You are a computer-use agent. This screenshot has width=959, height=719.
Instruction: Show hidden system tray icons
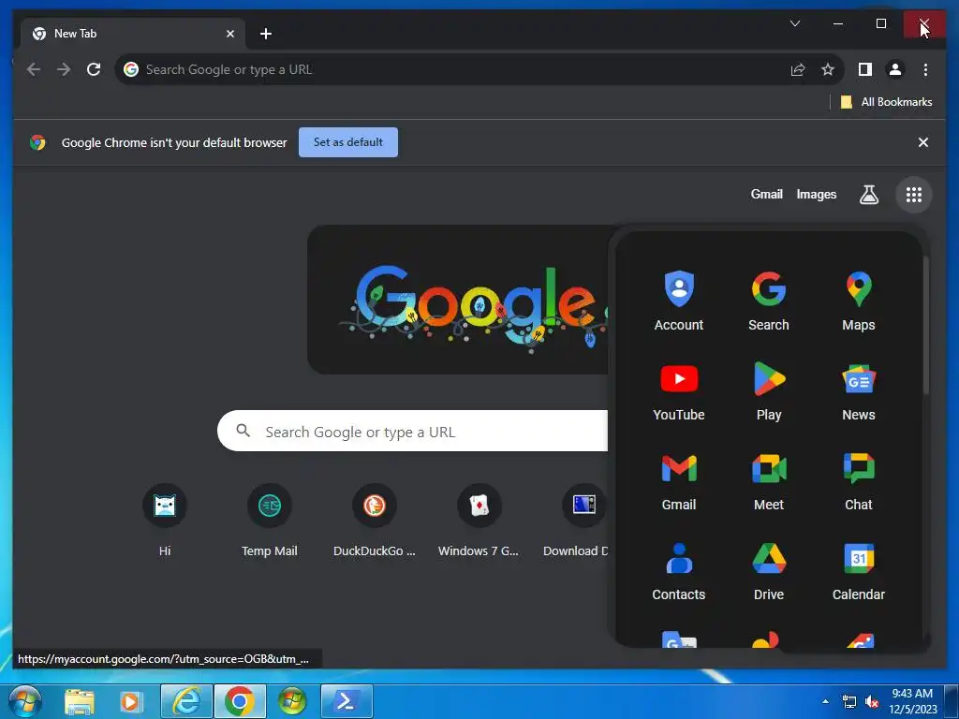[x=825, y=701]
